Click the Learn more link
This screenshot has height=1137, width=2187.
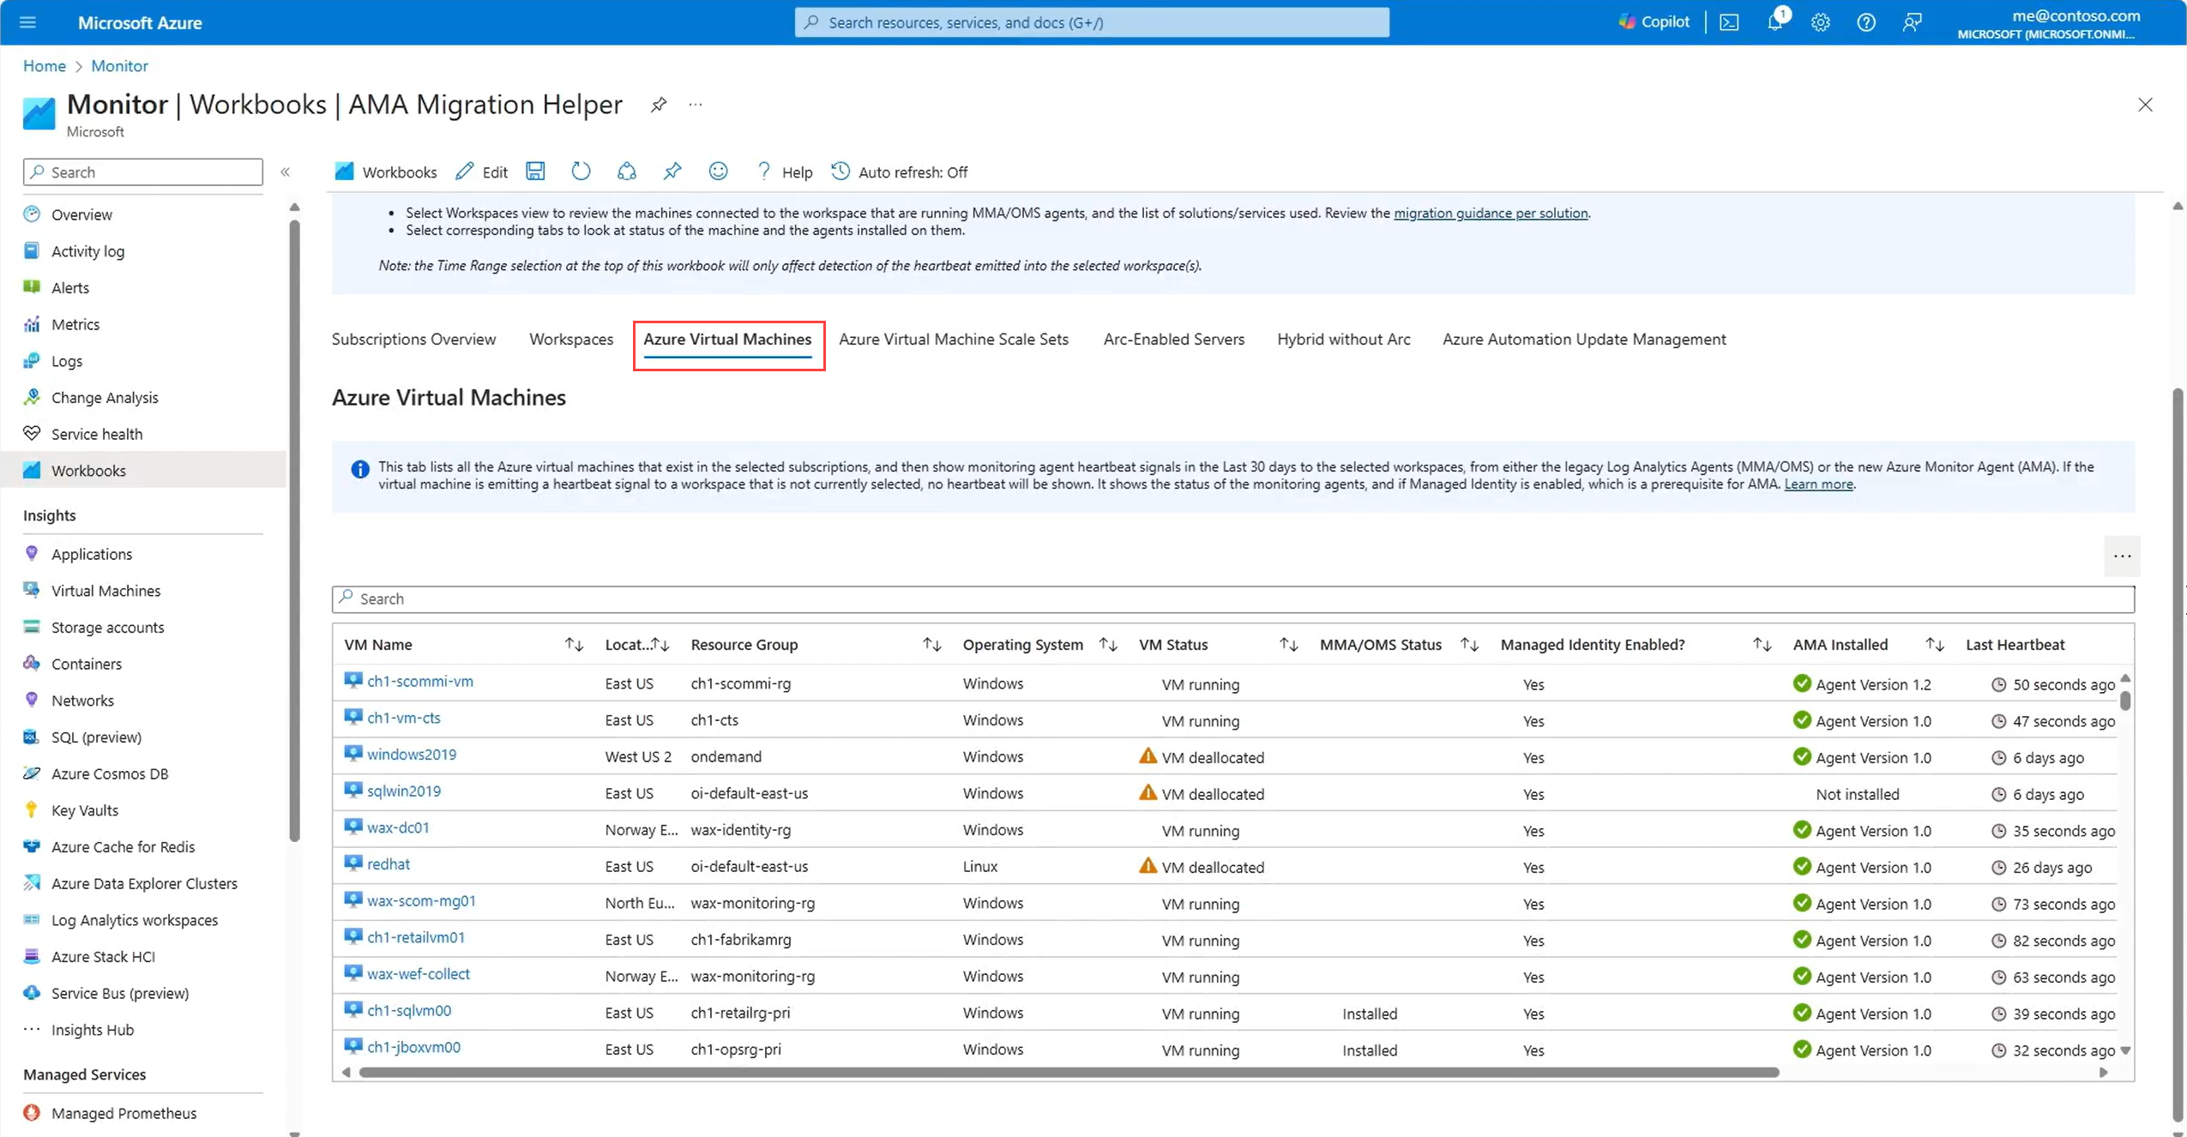pyautogui.click(x=1818, y=484)
